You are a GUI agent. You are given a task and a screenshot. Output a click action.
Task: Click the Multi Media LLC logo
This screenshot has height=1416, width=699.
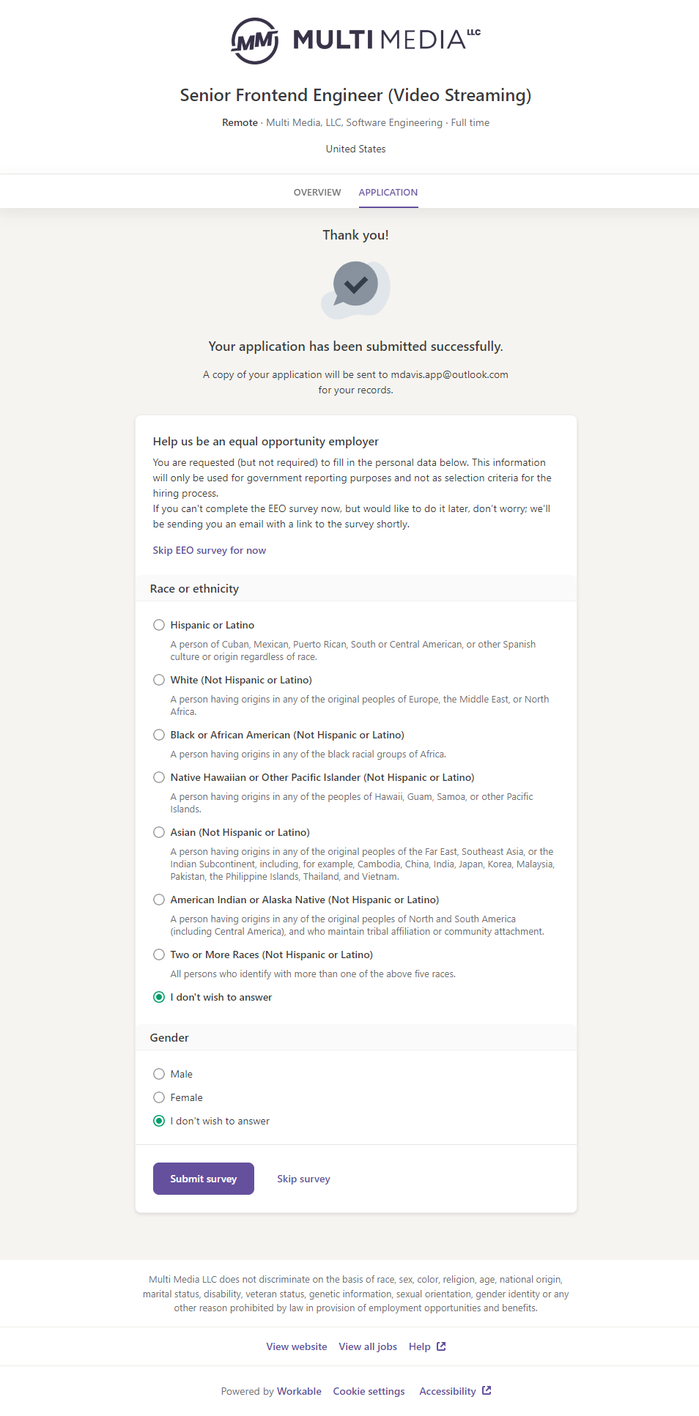point(355,40)
